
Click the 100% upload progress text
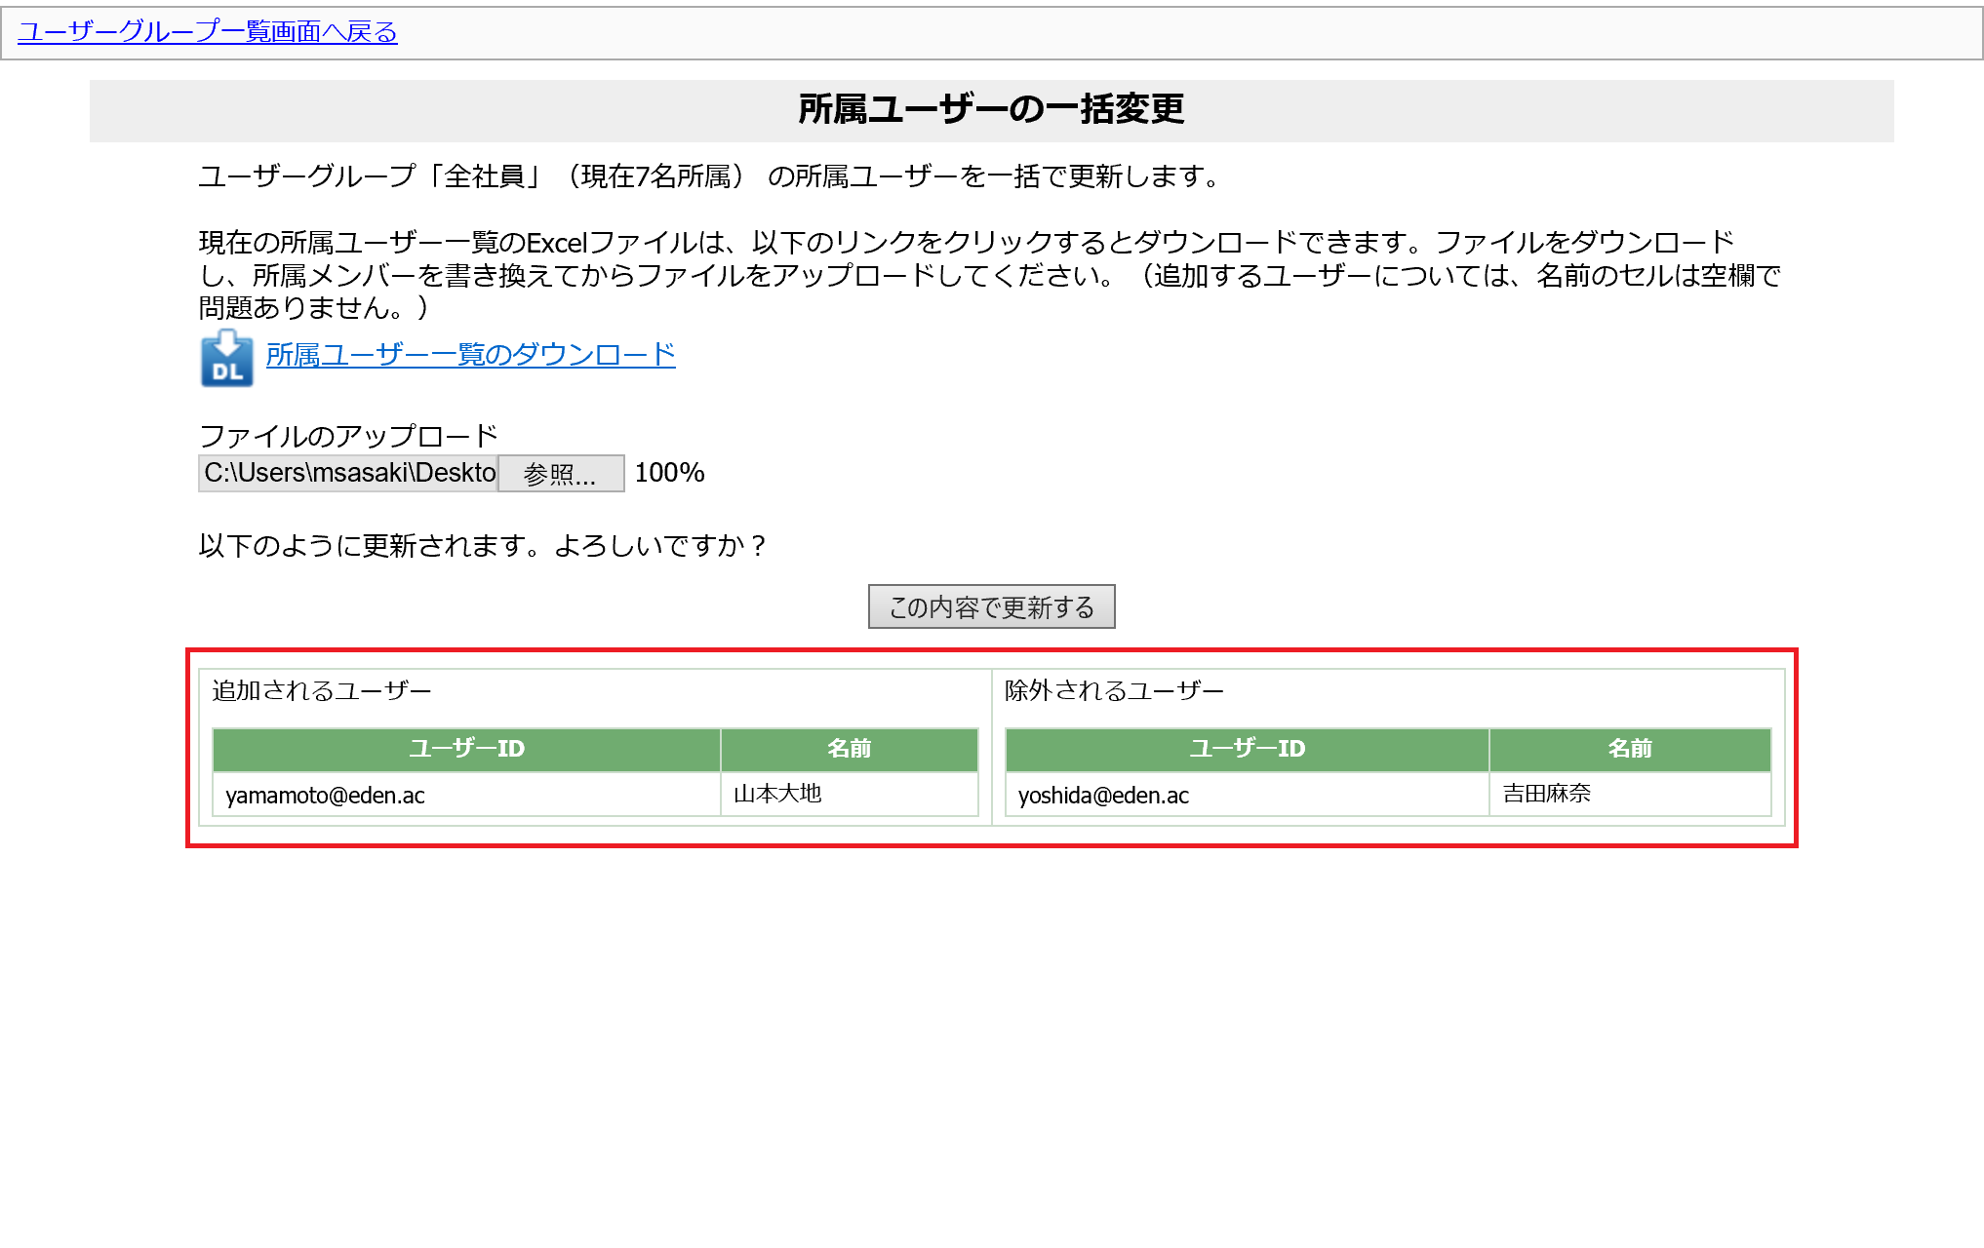[669, 474]
